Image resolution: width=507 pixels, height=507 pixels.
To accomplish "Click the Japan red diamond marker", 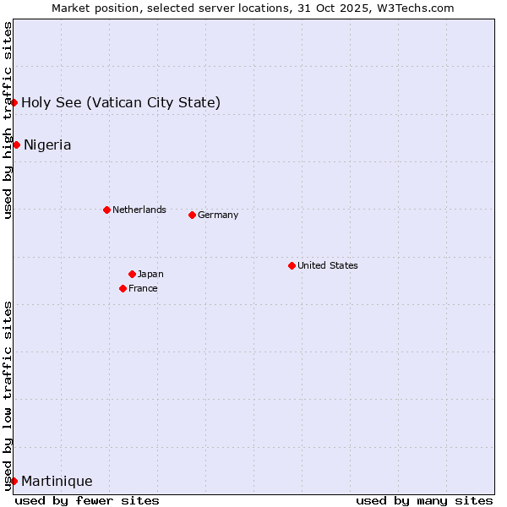I will [132, 274].
